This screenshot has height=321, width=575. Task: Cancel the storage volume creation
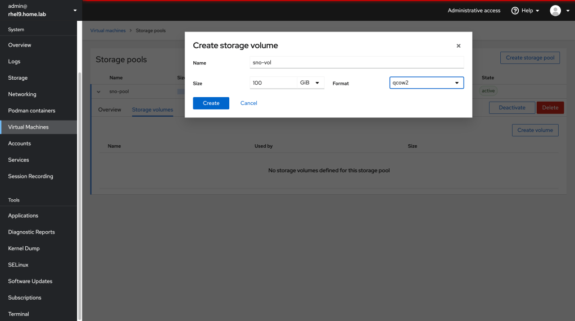[248, 103]
